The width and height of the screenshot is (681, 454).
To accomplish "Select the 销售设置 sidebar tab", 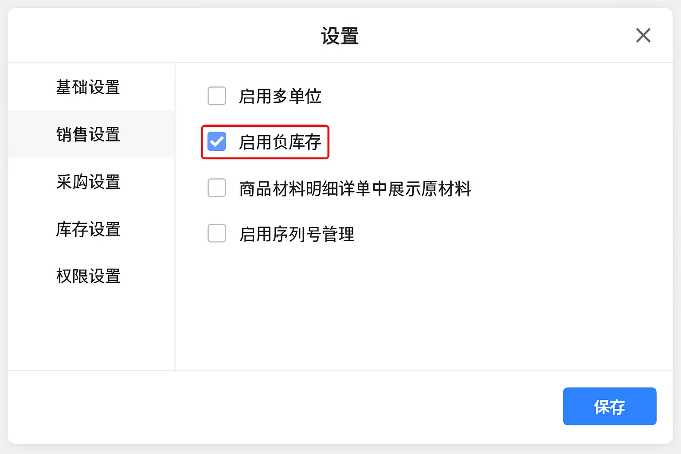I will click(88, 134).
